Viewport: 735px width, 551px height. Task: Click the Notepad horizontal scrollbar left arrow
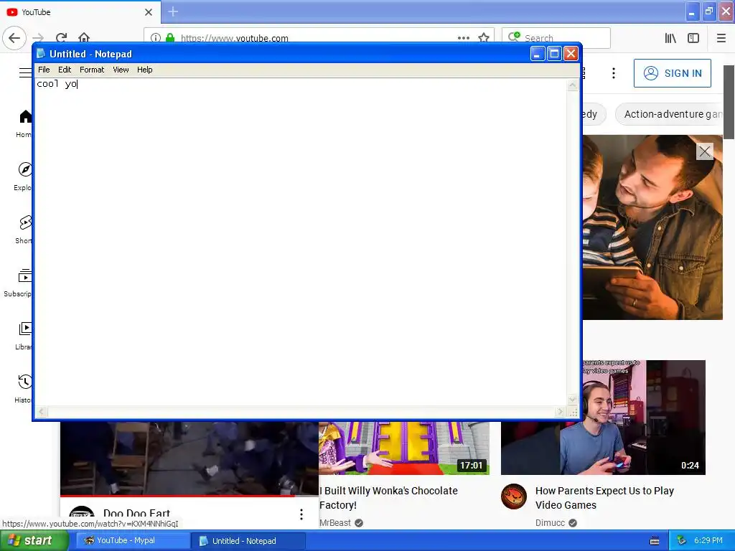pyautogui.click(x=42, y=412)
